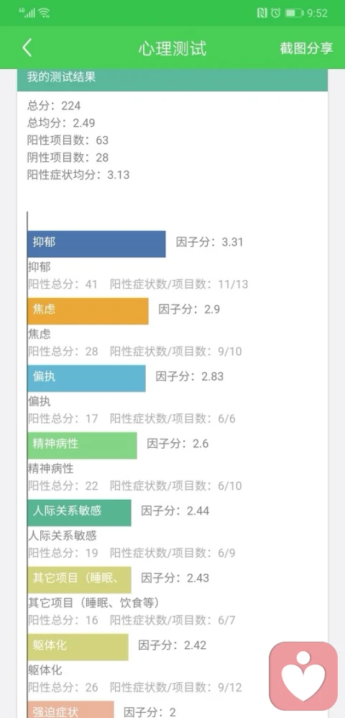Select the 躯体化 bar
Viewport: 345px width, 718px height.
(x=78, y=647)
